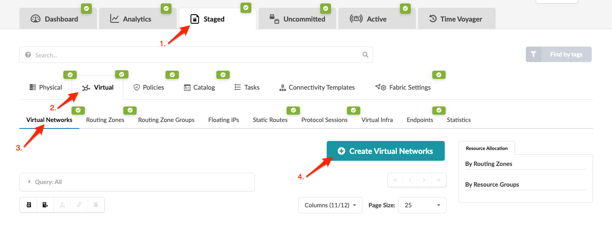Click into the Search input field
Image resolution: width=612 pixels, height=225 pixels.
tap(194, 55)
